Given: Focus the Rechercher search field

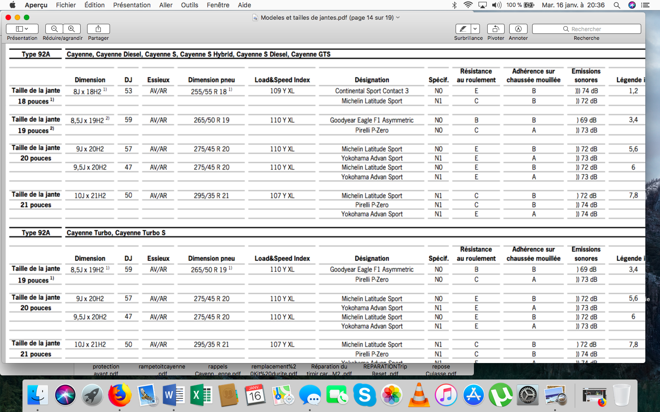Looking at the screenshot, I should pyautogui.click(x=587, y=29).
